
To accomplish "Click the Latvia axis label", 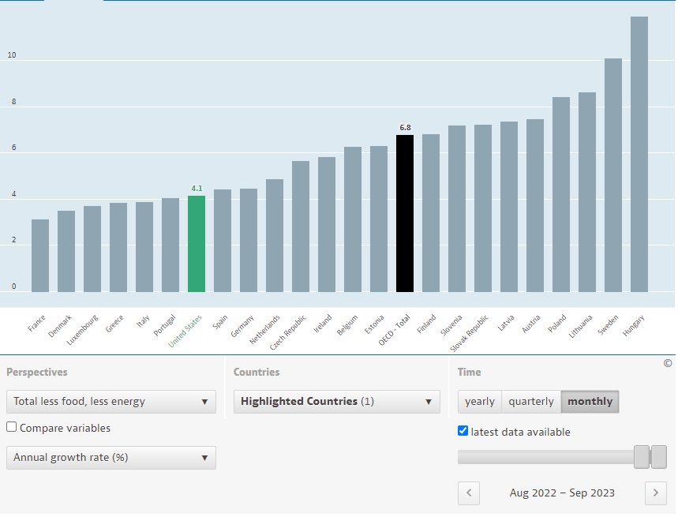I will tap(507, 324).
